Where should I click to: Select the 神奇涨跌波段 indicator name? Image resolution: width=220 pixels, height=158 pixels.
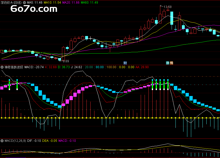pyautogui.click(x=14, y=67)
